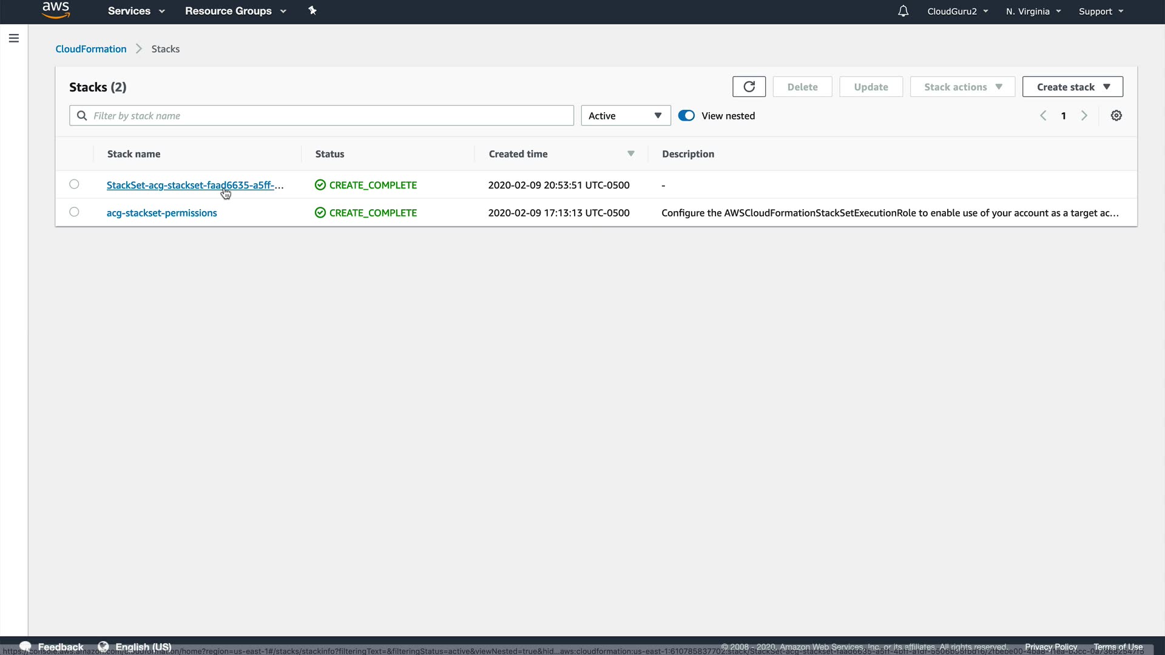Screen dimensions: 1165x655
Task: Go to previous page of stacks
Action: [x=1043, y=116]
